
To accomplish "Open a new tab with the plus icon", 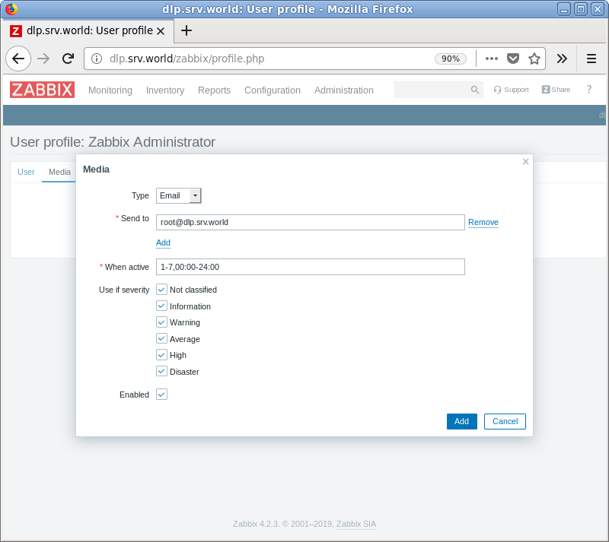I will [x=187, y=30].
